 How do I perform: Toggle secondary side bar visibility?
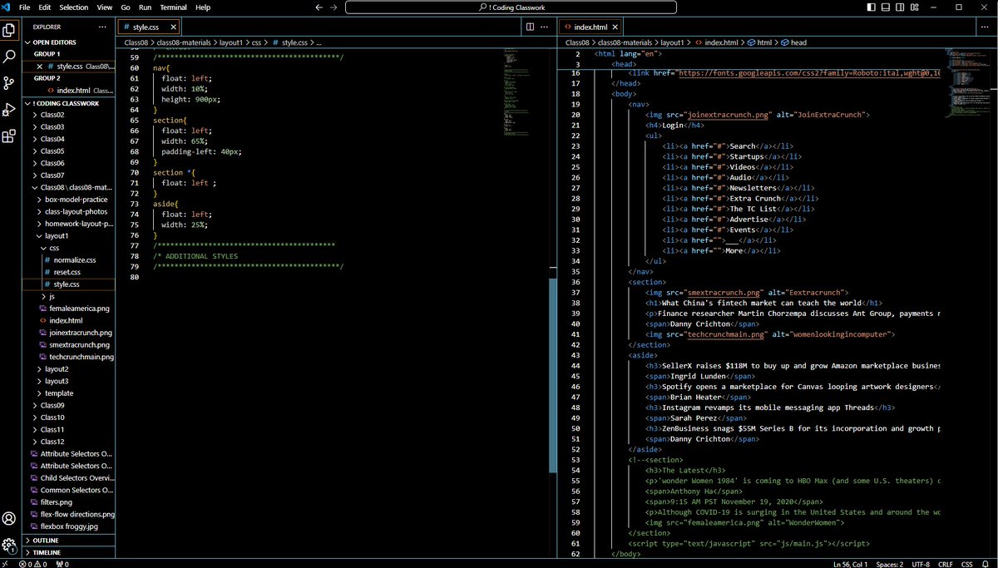tap(900, 7)
